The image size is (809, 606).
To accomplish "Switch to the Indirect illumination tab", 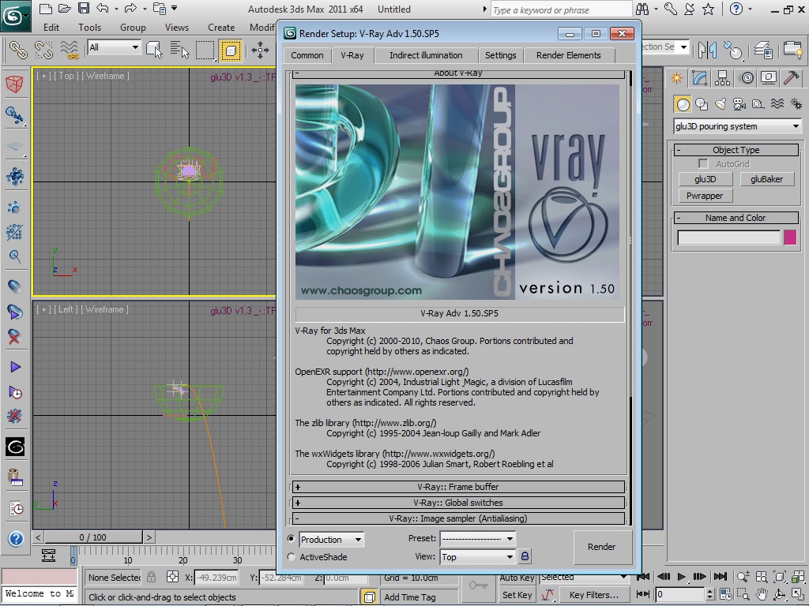I will pos(426,55).
